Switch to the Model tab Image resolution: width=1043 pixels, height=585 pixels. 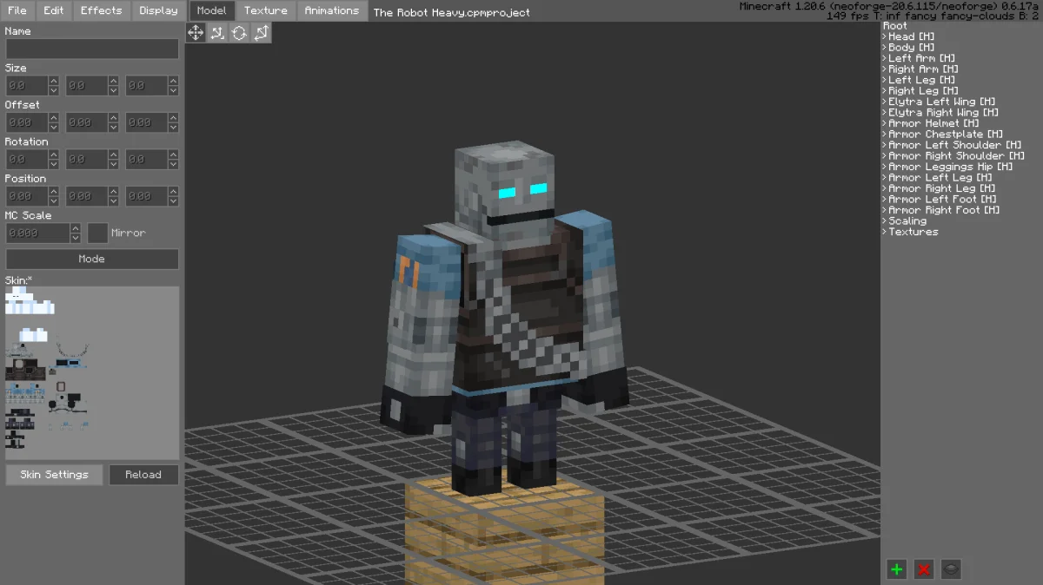(211, 10)
